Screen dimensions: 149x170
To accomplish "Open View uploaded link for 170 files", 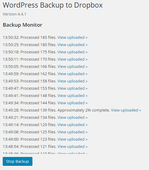I will (72, 59).
